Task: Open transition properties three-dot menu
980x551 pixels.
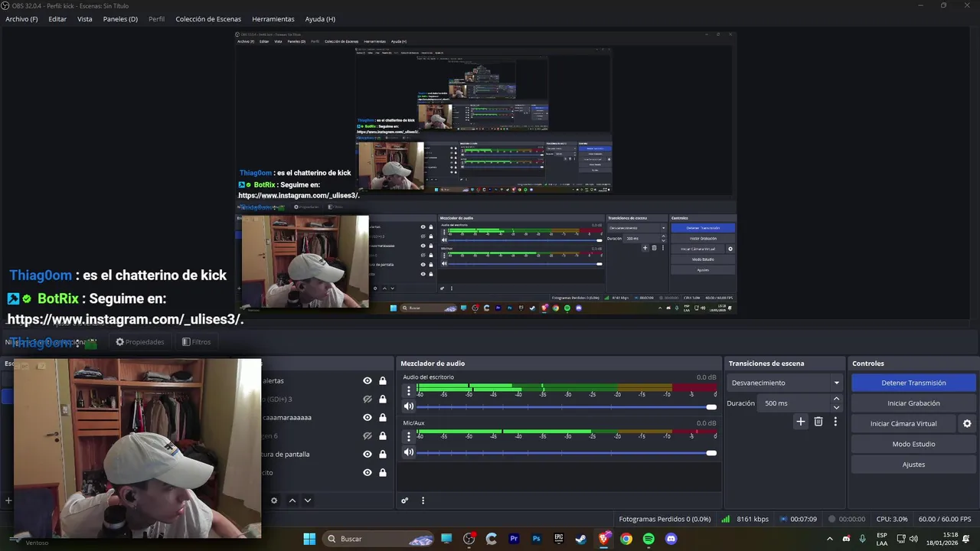Action: (835, 422)
